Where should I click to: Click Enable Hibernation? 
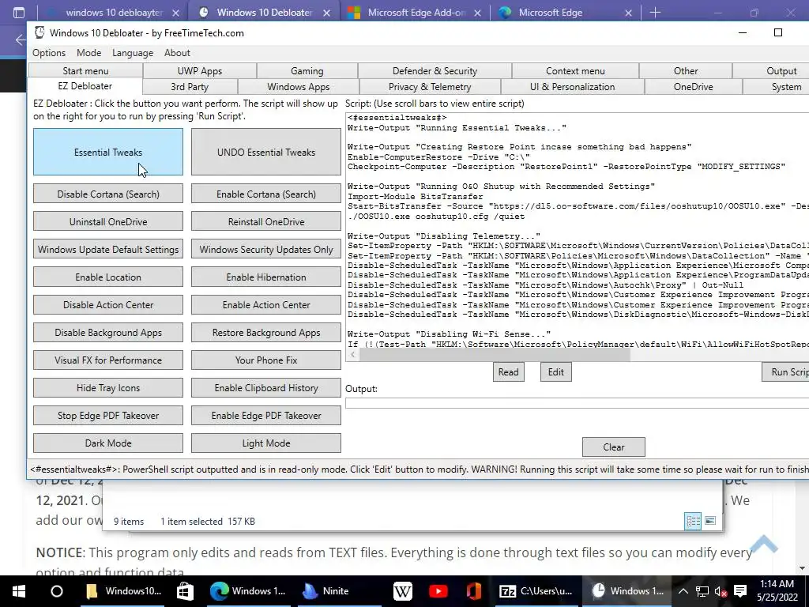tap(265, 277)
